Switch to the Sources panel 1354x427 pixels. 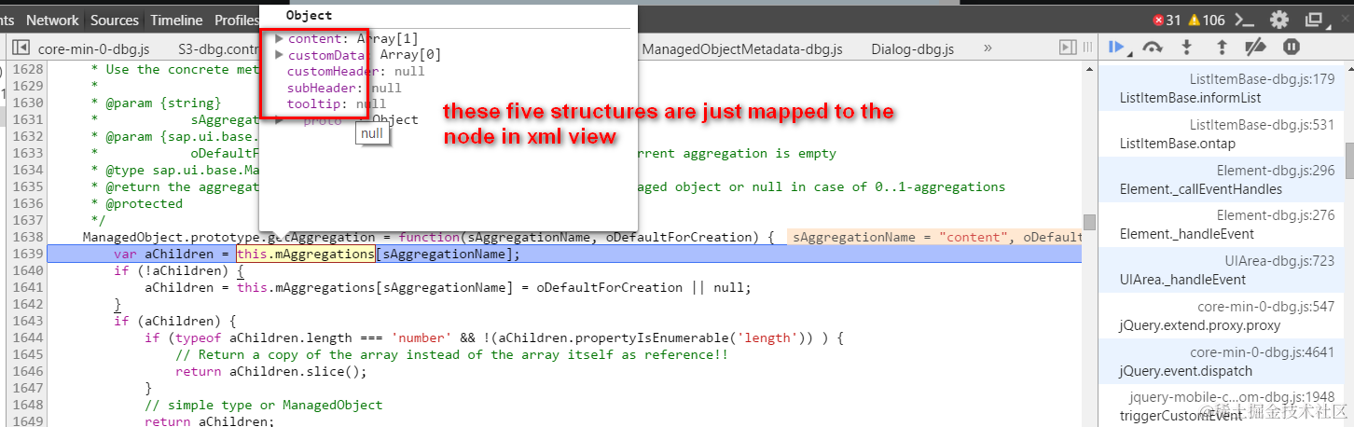(115, 20)
